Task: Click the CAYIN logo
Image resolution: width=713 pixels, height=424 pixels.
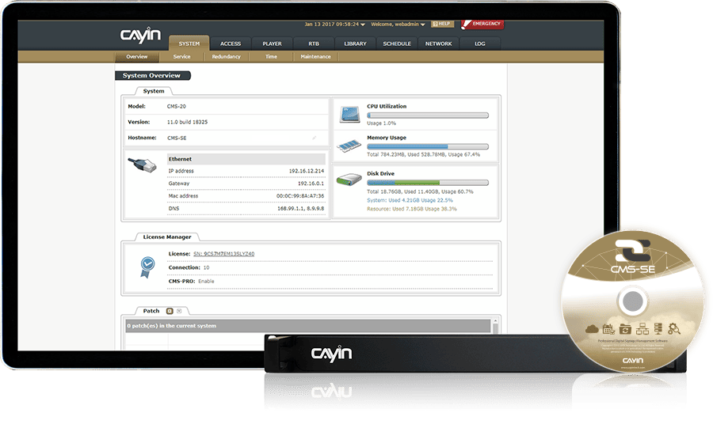Action: point(141,36)
